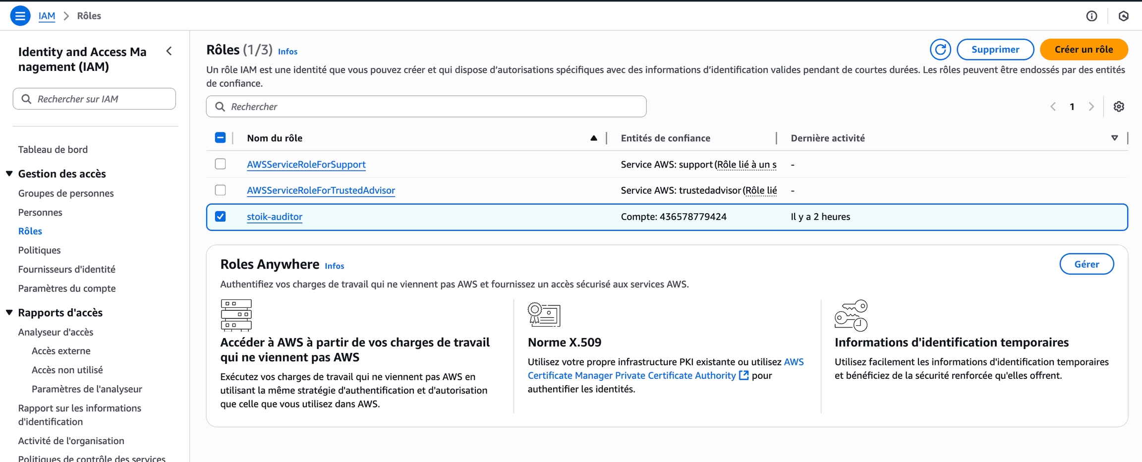Go to next page of roles
This screenshot has width=1142, height=462.
[1091, 107]
